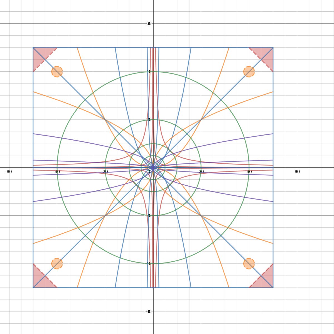Click the x-axis label -40
Viewport: 334px width, 334px height.
(57, 172)
